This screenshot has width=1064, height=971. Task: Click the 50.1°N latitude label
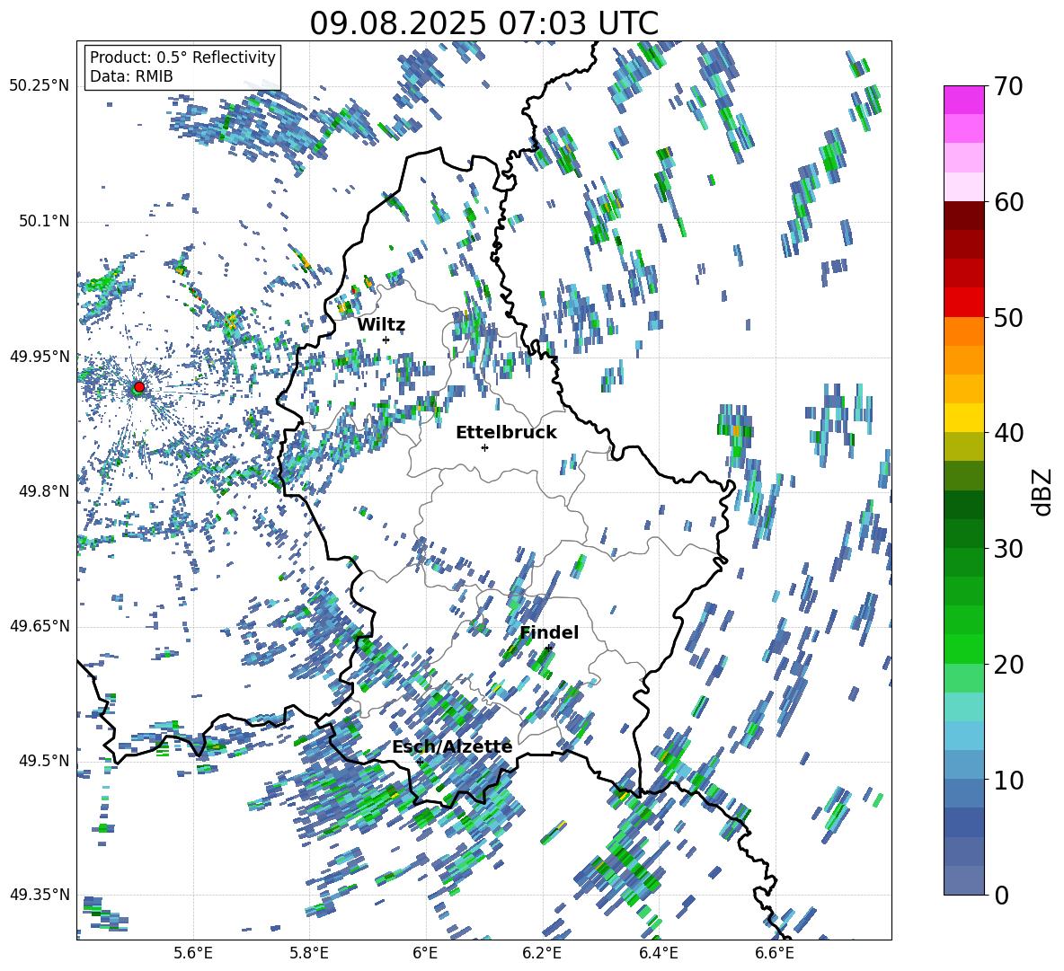tap(43, 222)
